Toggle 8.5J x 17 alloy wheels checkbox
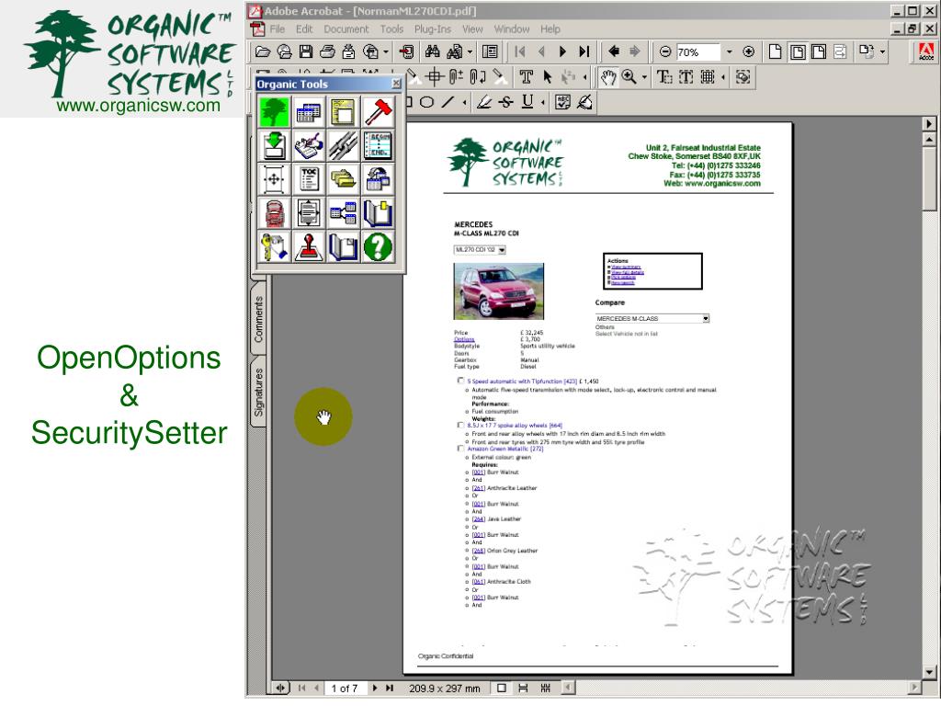941x706 pixels. (460, 425)
